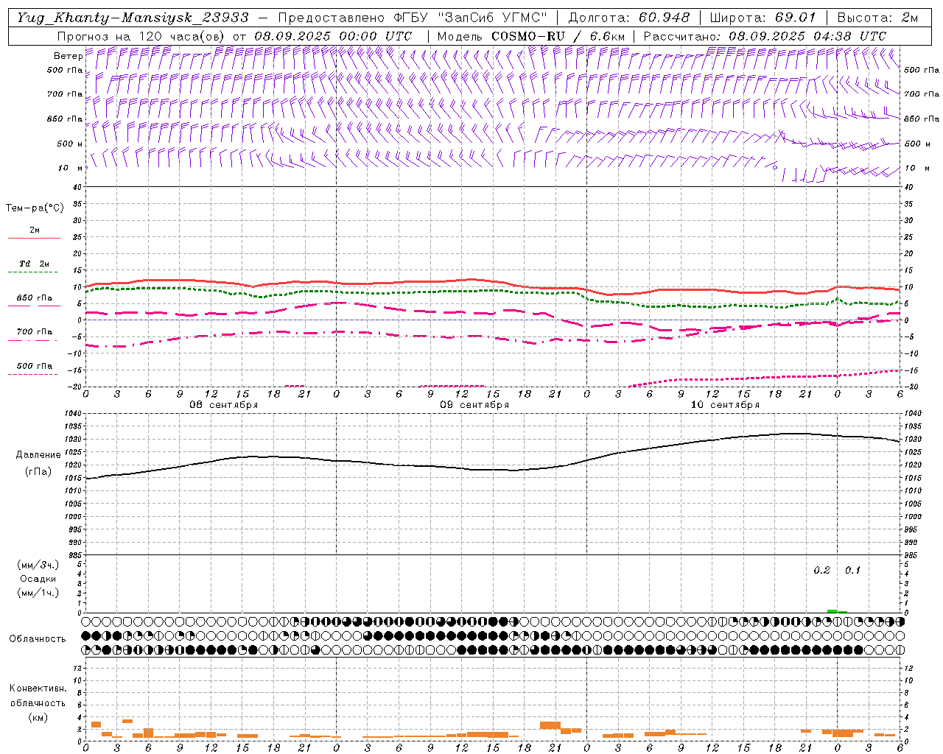The image size is (943, 754).
Task: Click the Ветер wind panel label
Action: pos(69,56)
